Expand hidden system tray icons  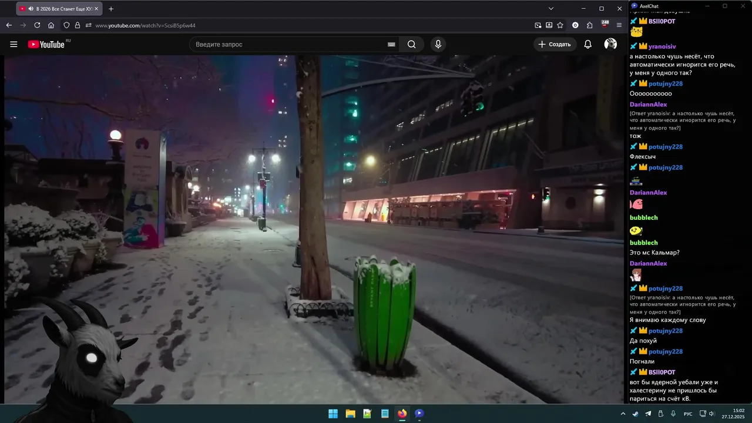coord(623,414)
